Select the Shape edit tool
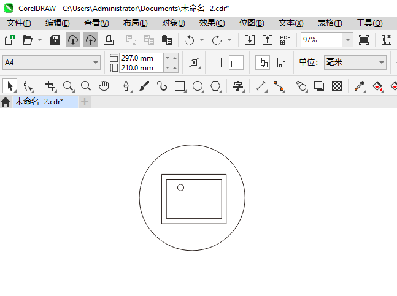This screenshot has width=397, height=296. pyautogui.click(x=28, y=86)
